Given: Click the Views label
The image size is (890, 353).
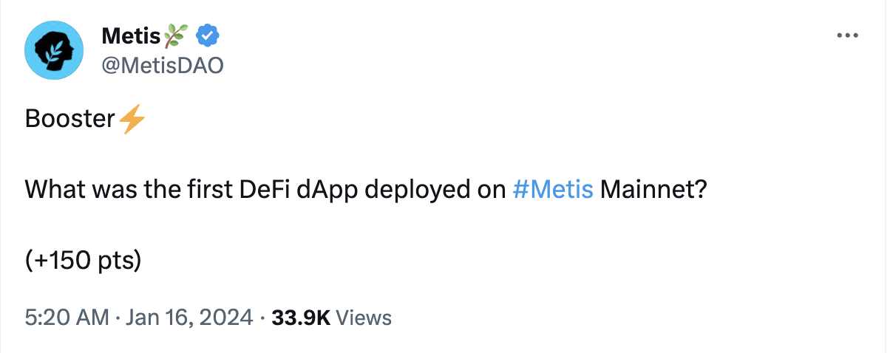Looking at the screenshot, I should tap(364, 318).
